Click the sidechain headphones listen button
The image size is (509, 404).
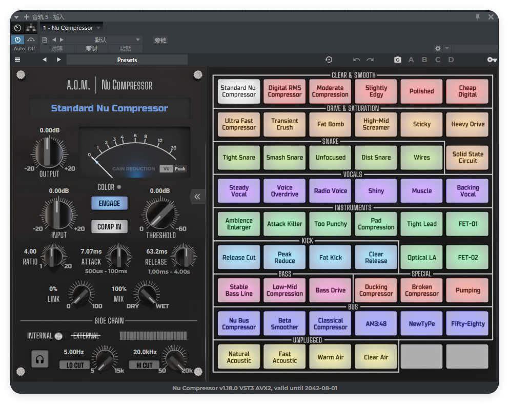(x=39, y=359)
